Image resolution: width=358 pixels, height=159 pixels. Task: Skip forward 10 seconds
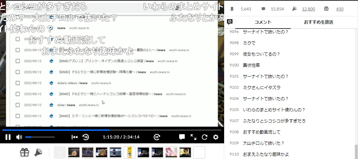pos(157,137)
